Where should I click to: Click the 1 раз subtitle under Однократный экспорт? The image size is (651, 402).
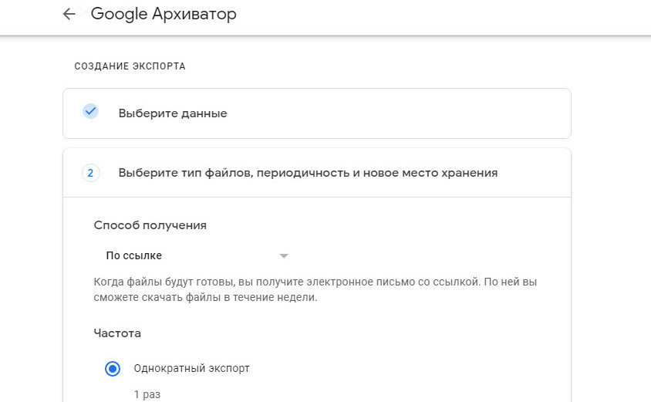click(147, 394)
